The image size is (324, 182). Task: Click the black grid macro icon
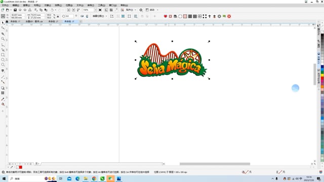point(190,16)
